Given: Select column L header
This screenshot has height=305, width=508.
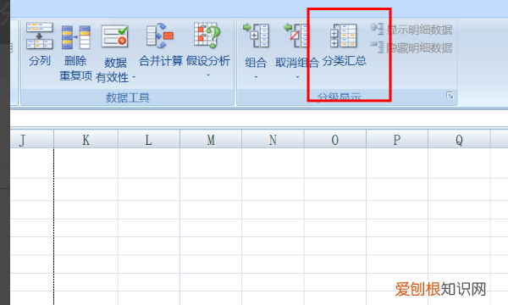Looking at the screenshot, I should (149, 140).
